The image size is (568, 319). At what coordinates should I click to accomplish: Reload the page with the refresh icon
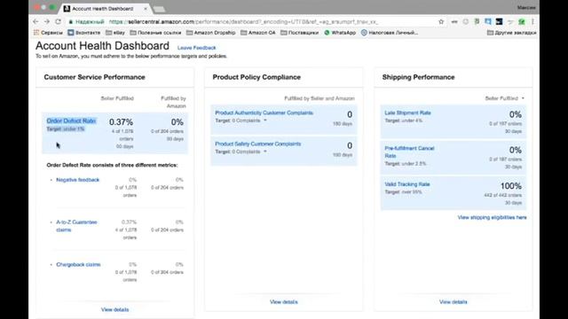pos(59,21)
